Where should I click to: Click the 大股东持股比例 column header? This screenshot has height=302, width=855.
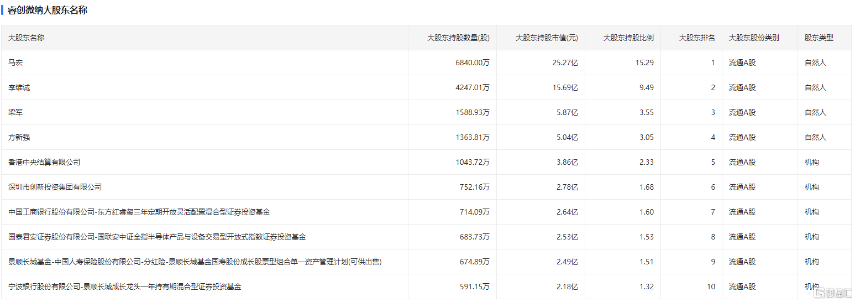628,38
